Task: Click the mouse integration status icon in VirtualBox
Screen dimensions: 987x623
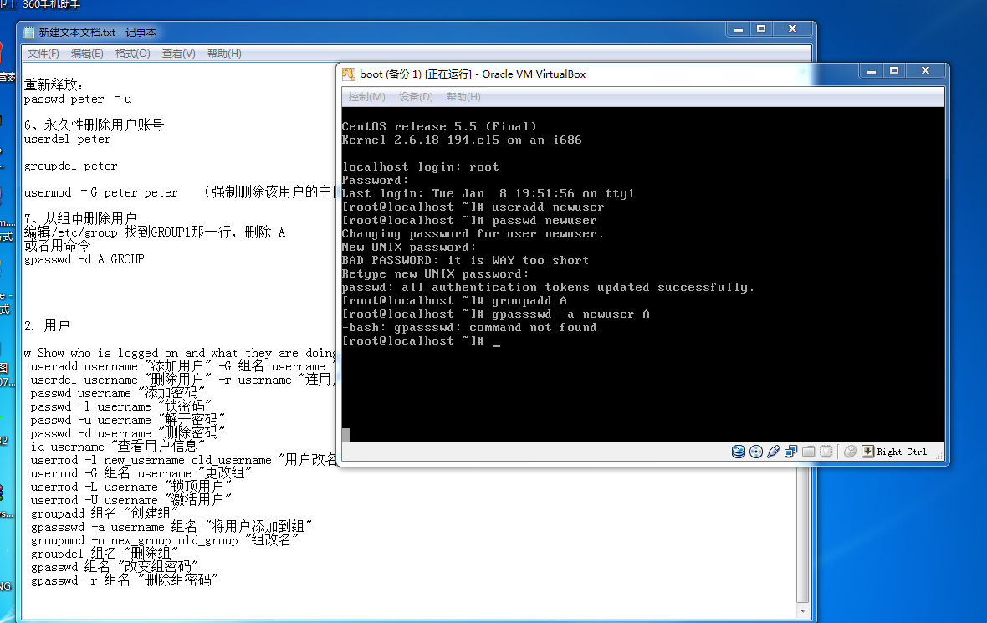Action: pyautogui.click(x=851, y=452)
